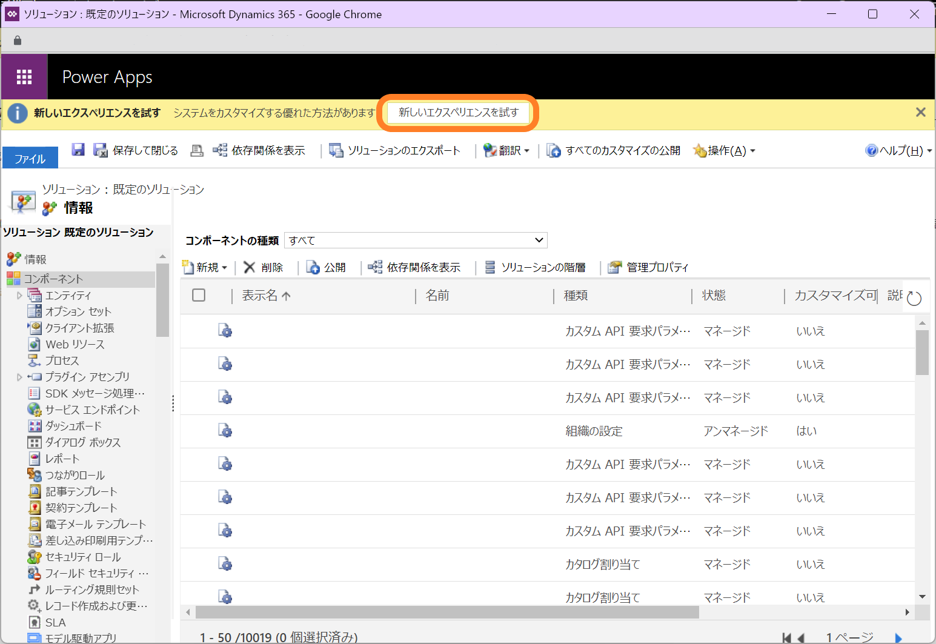Click ソリューションの階層
The width and height of the screenshot is (936, 644).
535,267
